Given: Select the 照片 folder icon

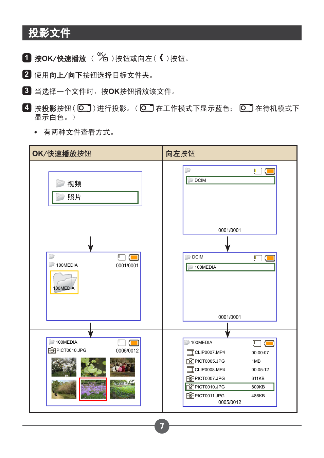Looking at the screenshot, I should coord(60,197).
